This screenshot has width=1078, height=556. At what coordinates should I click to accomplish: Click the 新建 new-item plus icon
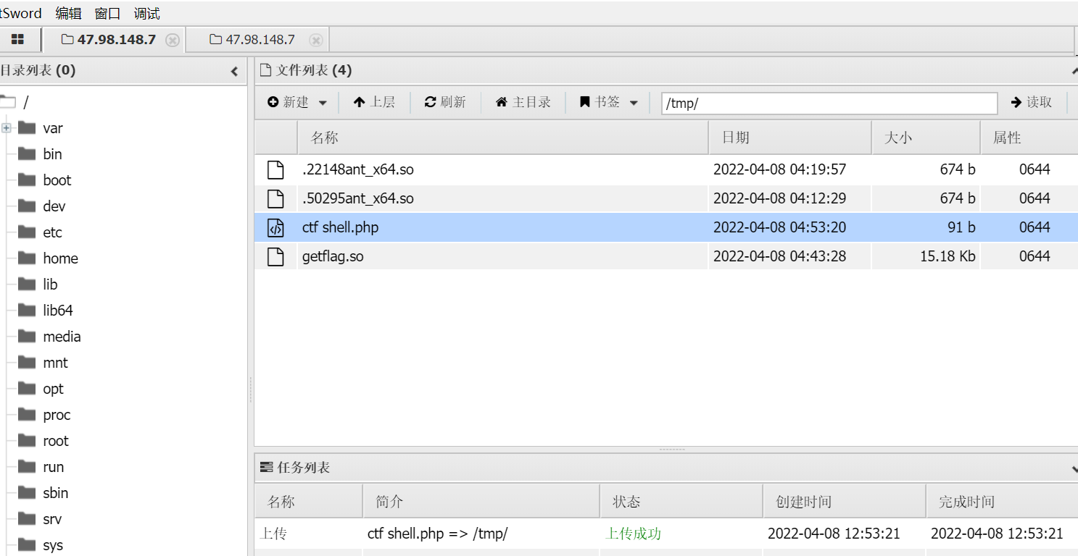coord(271,101)
